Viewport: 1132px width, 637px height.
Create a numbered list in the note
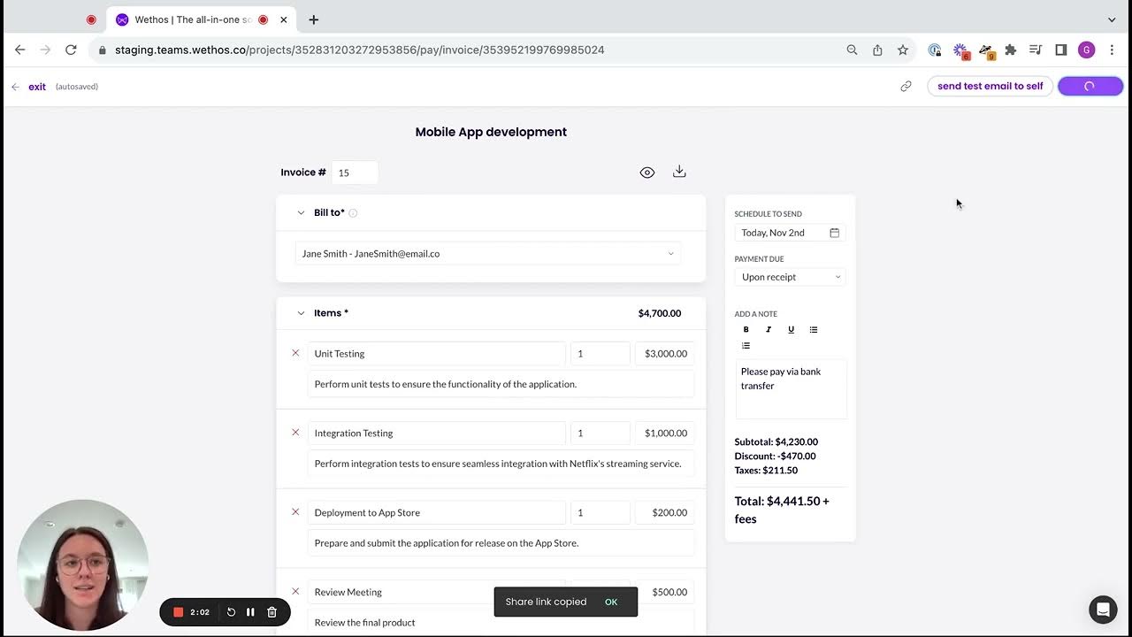point(746,345)
